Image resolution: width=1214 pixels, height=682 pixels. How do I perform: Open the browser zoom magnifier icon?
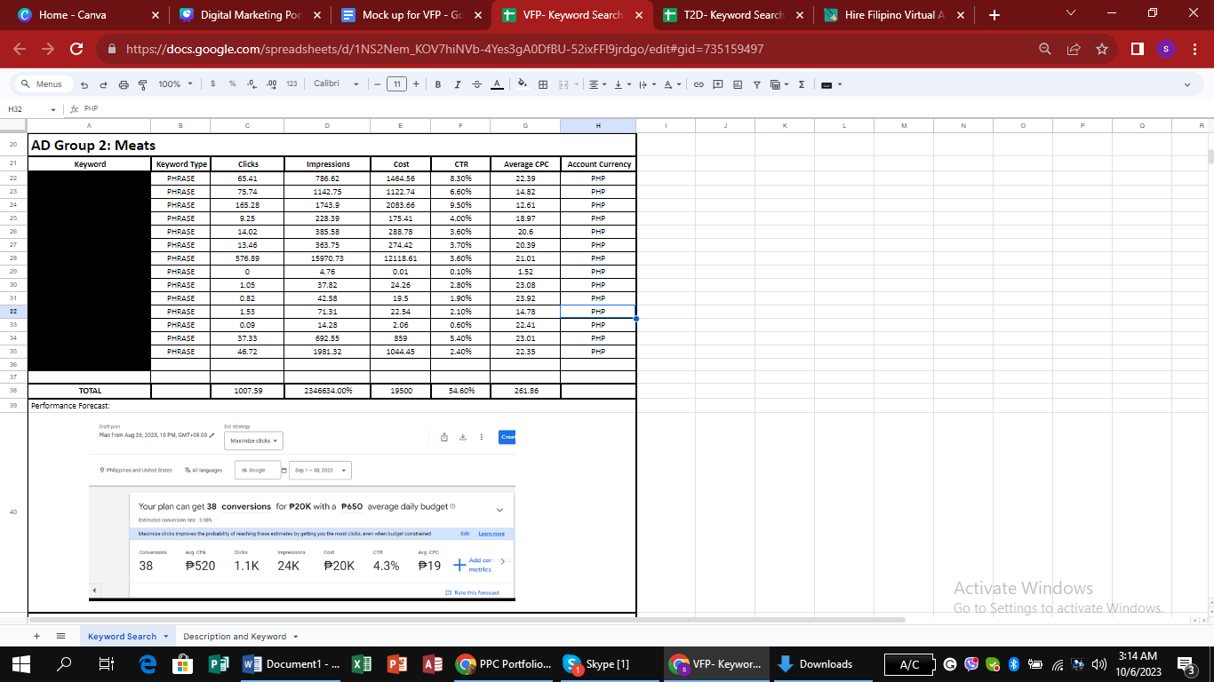(x=1045, y=49)
